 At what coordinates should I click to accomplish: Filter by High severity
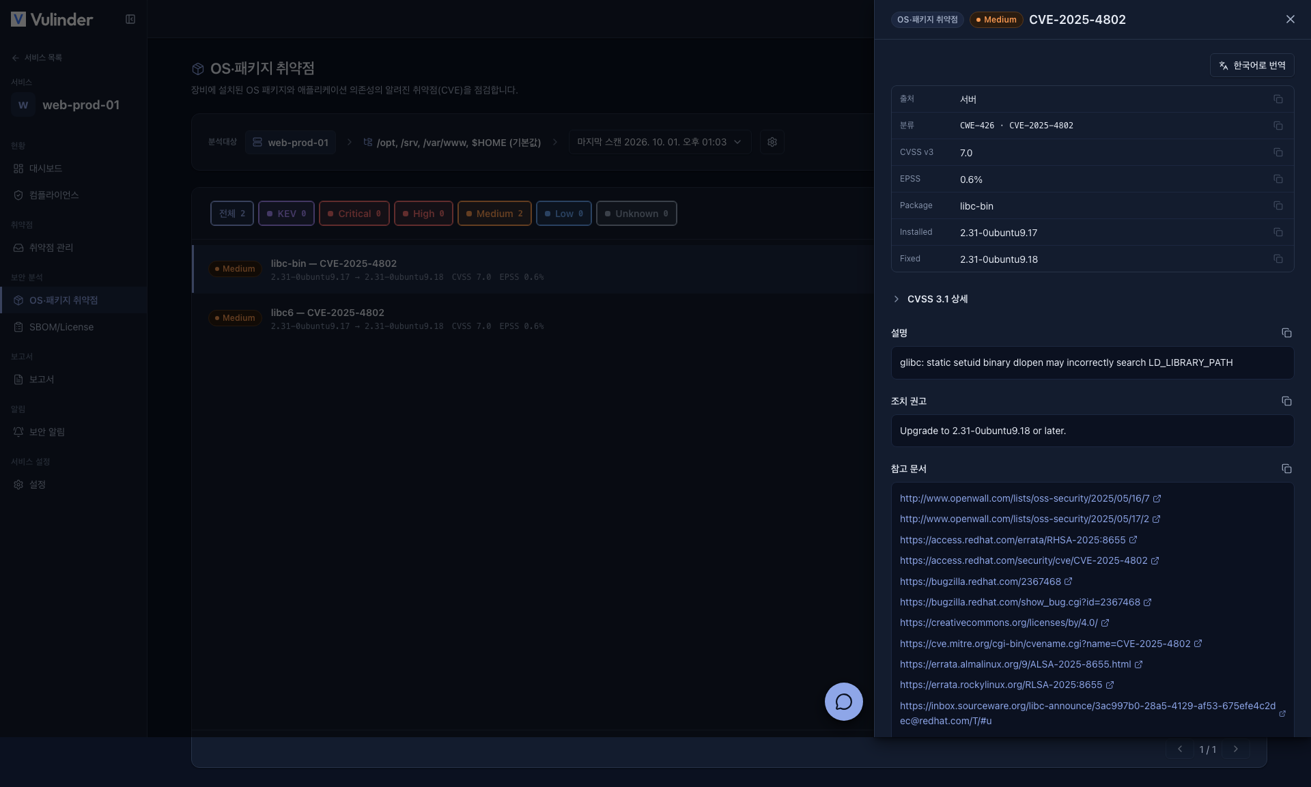423,214
